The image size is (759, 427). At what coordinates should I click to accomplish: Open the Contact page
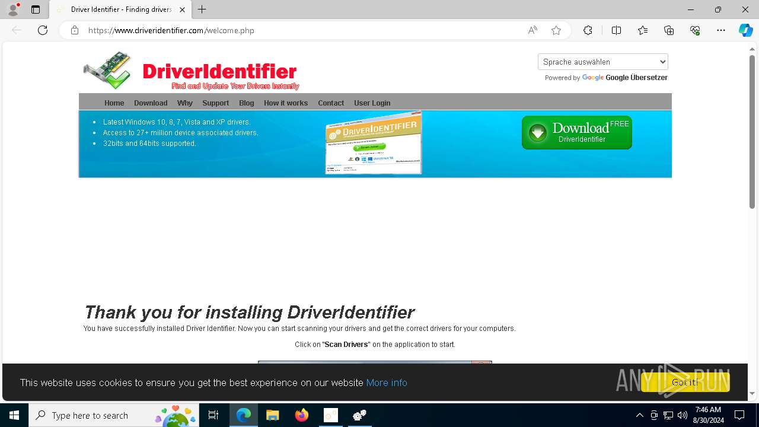[x=331, y=103]
